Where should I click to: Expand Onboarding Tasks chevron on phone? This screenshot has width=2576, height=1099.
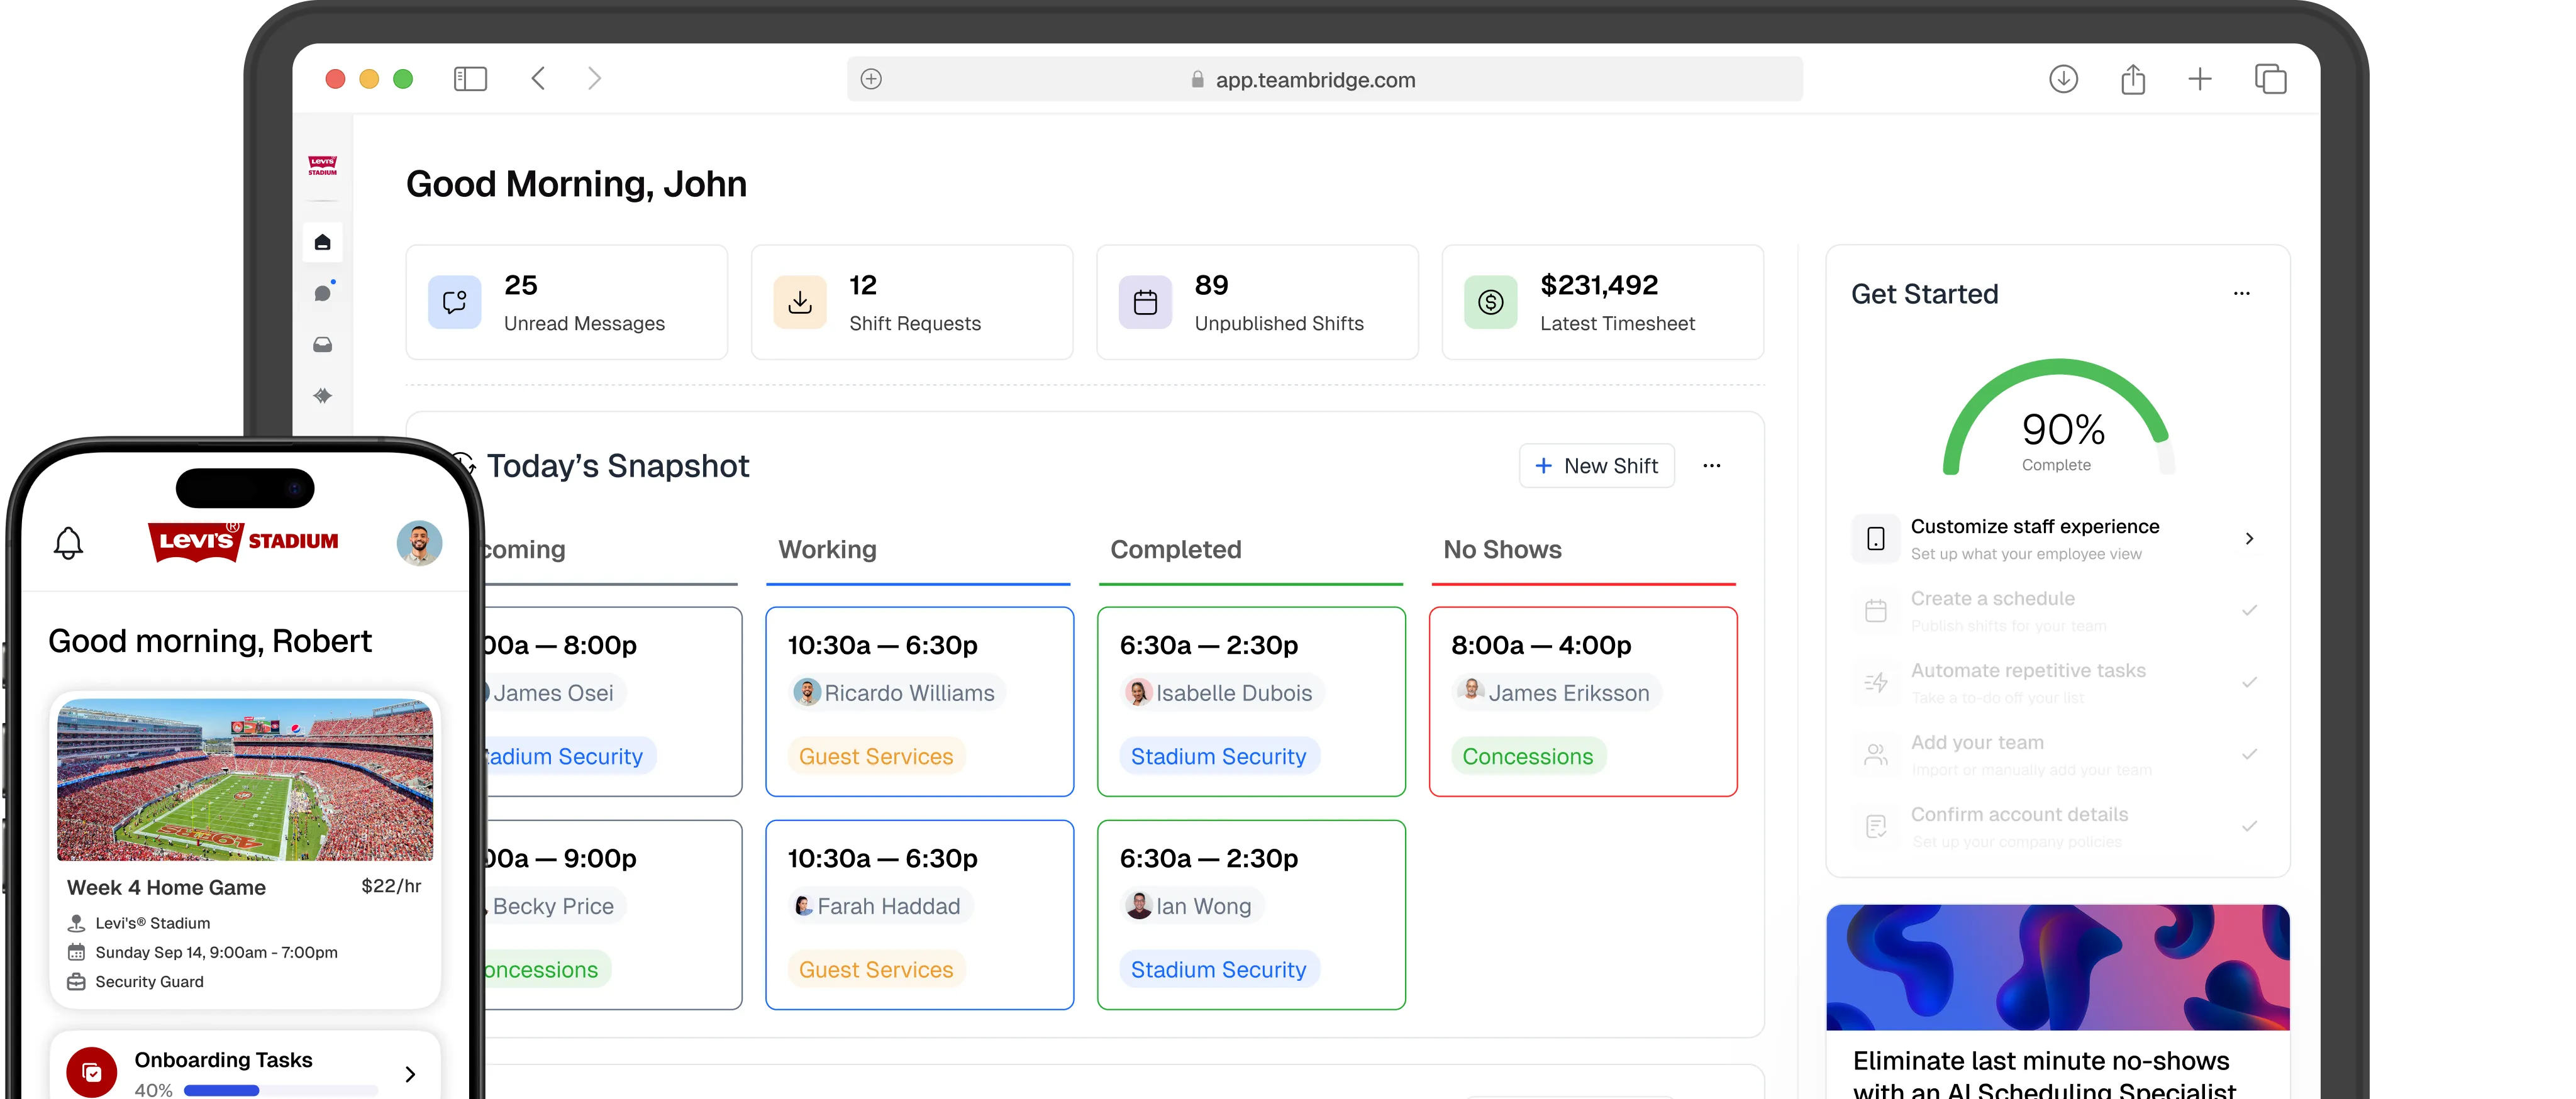tap(410, 1074)
